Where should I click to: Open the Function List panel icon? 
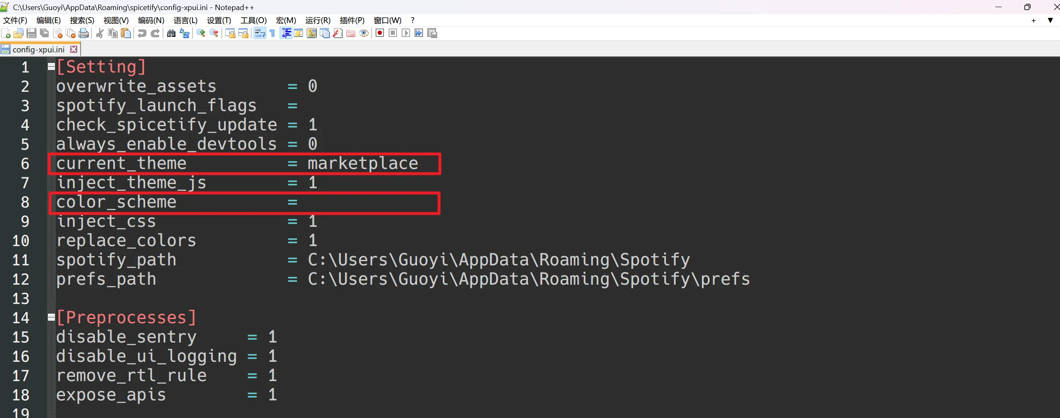338,33
